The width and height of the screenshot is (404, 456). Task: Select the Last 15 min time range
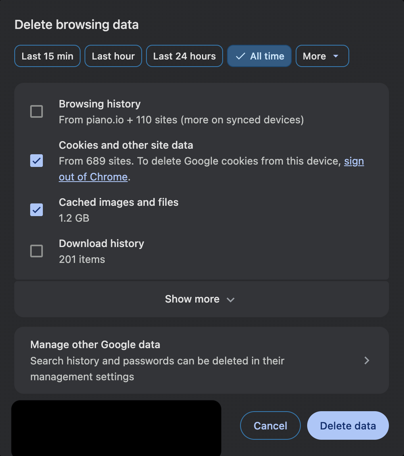(47, 56)
